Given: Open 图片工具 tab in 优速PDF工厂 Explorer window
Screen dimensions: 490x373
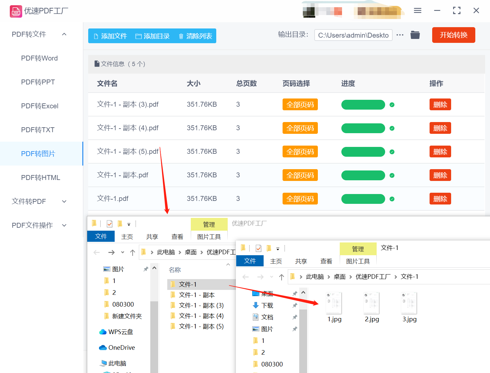Looking at the screenshot, I should tap(209, 237).
